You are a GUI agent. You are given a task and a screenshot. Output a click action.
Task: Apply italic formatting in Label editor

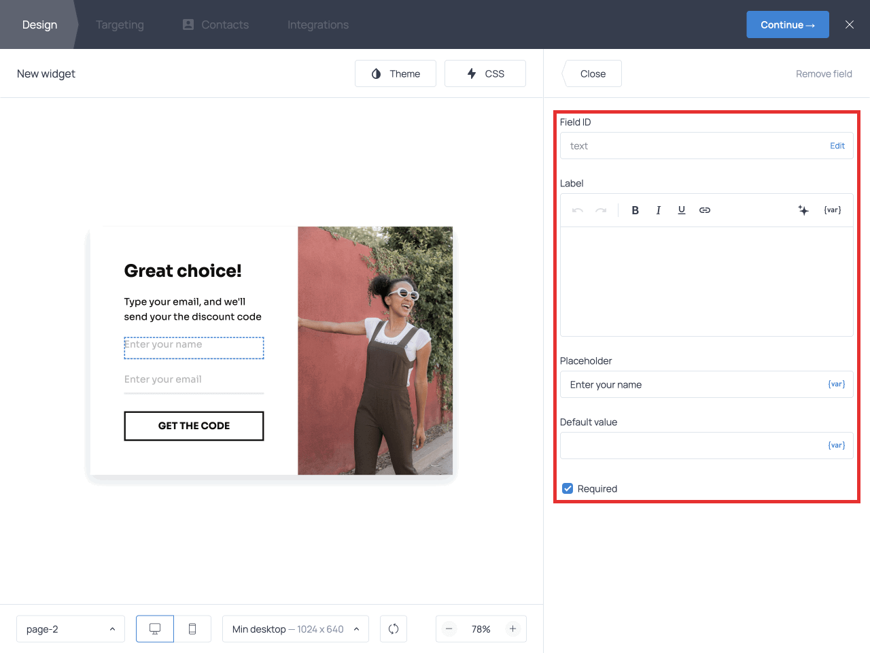click(x=658, y=210)
